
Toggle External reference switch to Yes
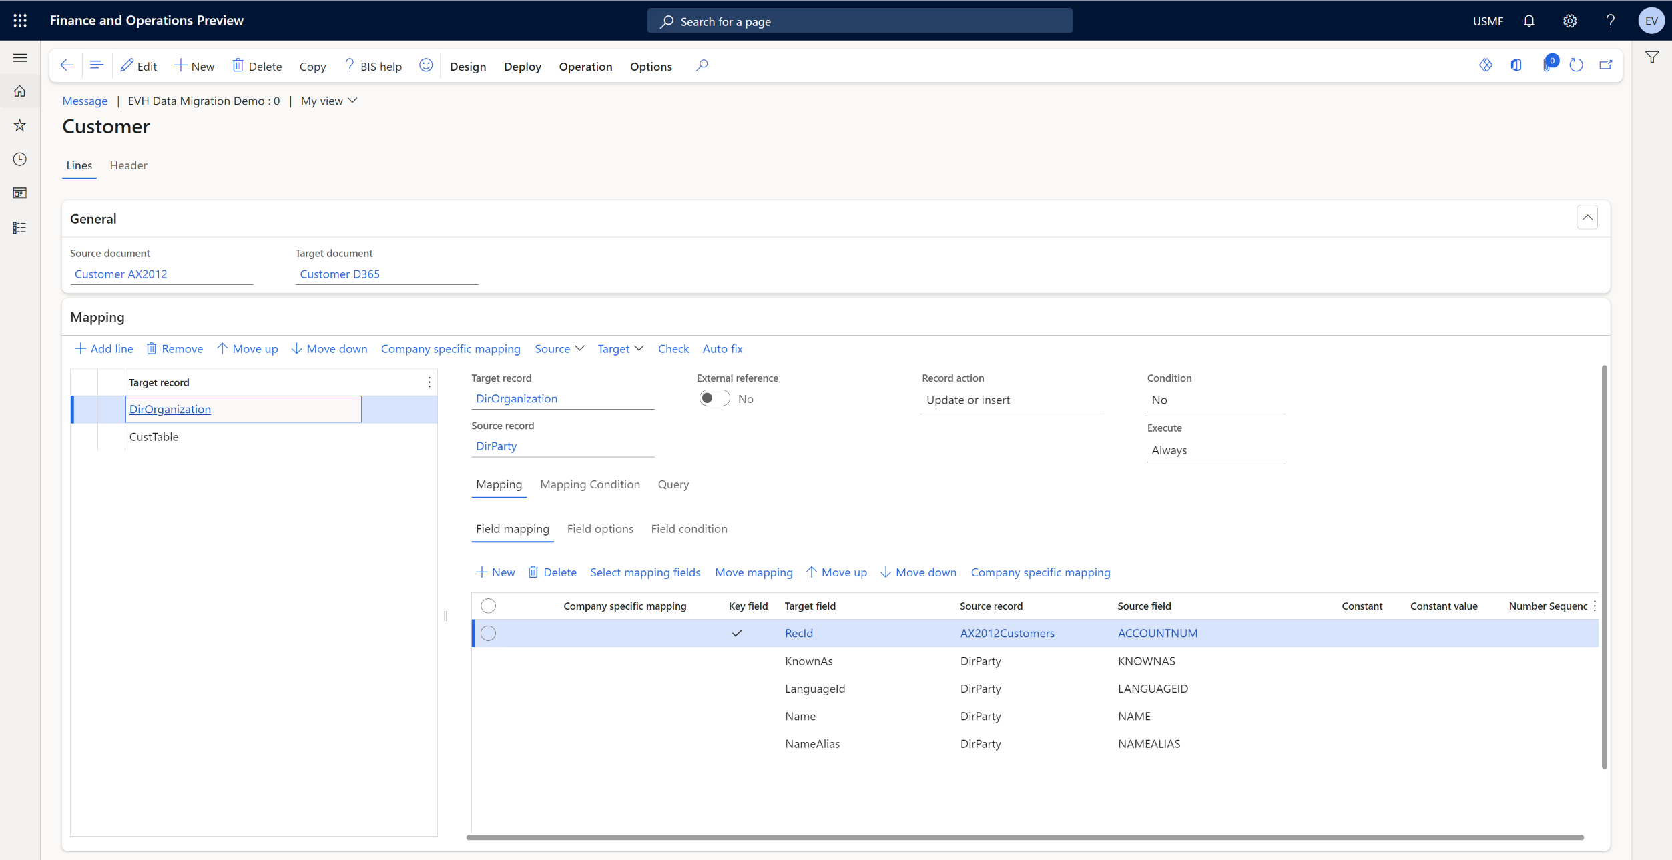pyautogui.click(x=714, y=398)
